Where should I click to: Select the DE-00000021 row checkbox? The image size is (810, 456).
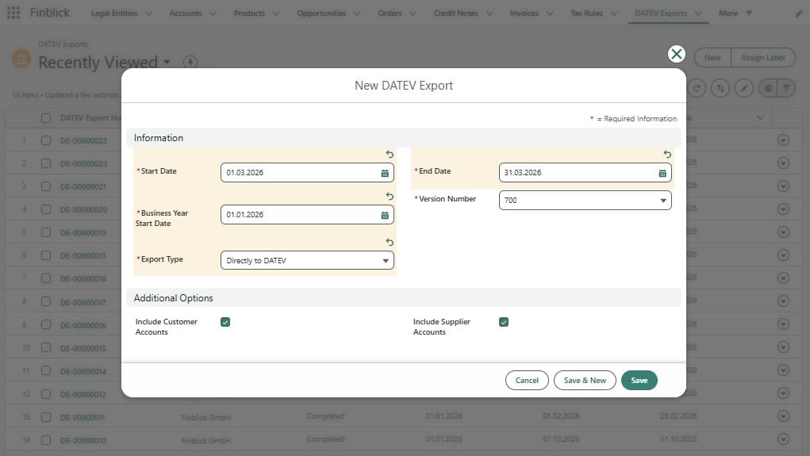click(x=46, y=186)
